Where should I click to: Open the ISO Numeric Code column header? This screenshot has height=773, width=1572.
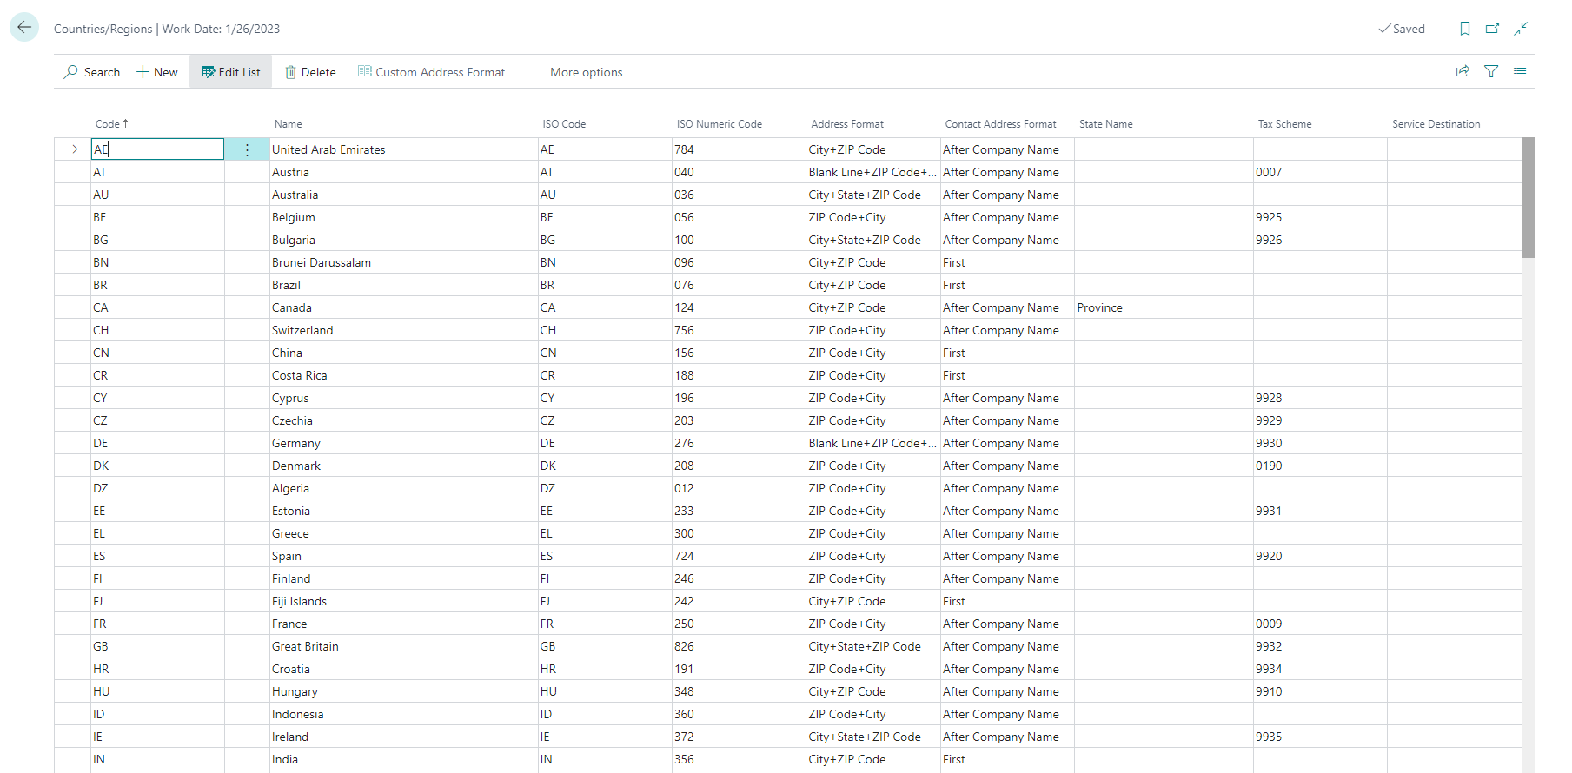(719, 124)
